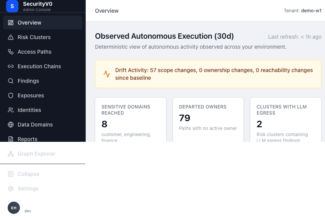
Task: Click the Execution Chains link icon
Action: tap(11, 66)
